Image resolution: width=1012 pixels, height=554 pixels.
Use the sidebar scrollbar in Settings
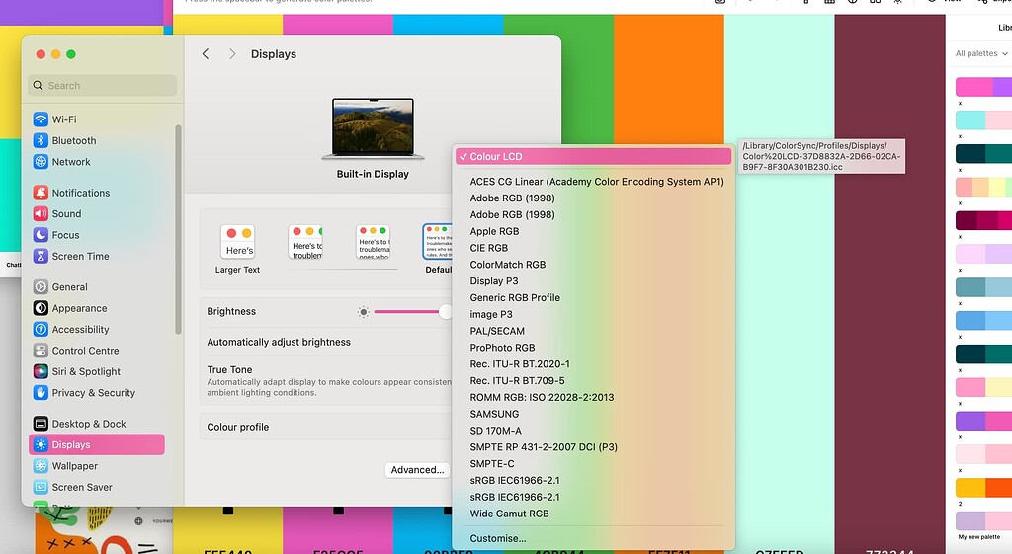tap(178, 229)
